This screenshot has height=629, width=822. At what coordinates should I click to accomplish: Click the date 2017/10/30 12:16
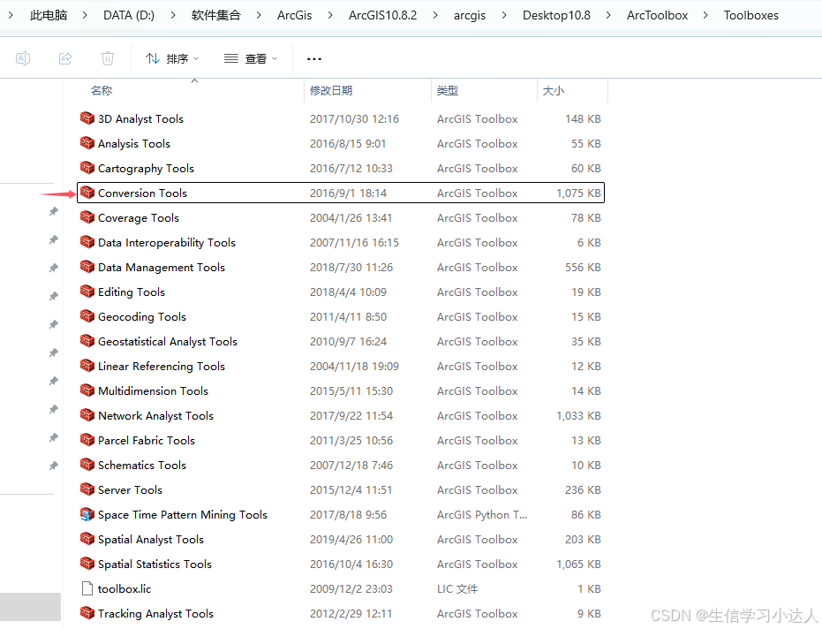click(354, 119)
